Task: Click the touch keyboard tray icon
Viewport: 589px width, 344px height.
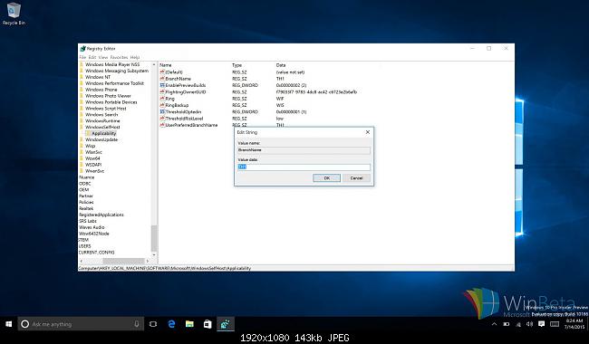Action: [555, 324]
